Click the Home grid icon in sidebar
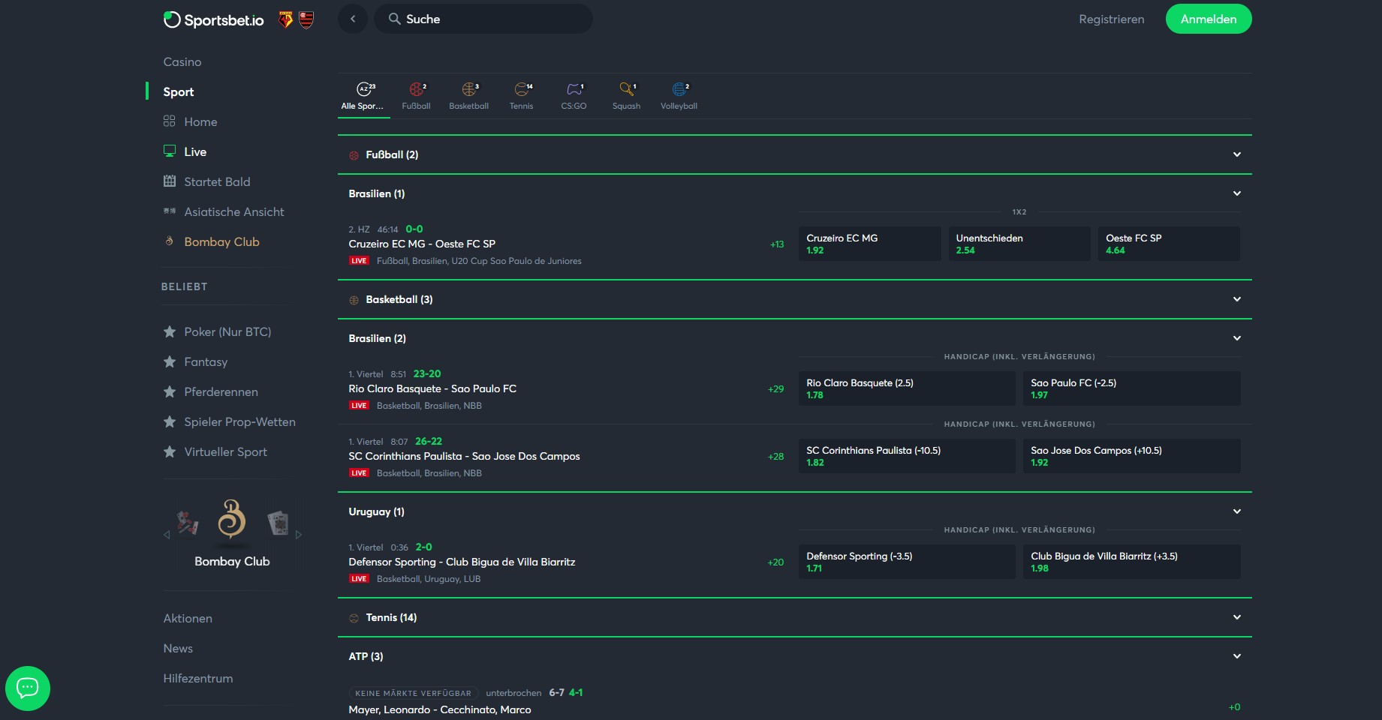This screenshot has width=1382, height=720. [x=170, y=121]
